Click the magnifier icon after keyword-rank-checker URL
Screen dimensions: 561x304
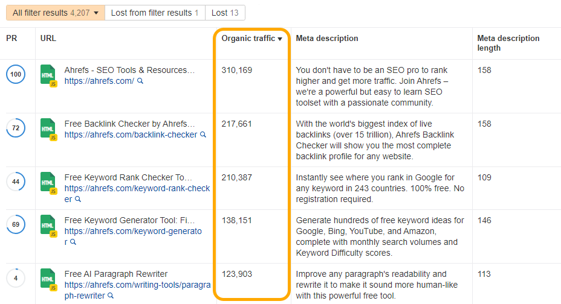[78, 199]
